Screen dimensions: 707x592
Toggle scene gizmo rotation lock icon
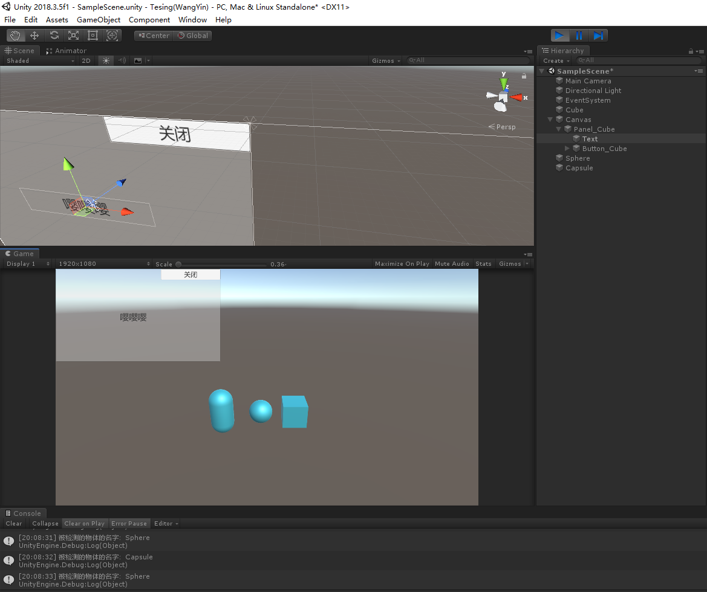pyautogui.click(x=524, y=76)
